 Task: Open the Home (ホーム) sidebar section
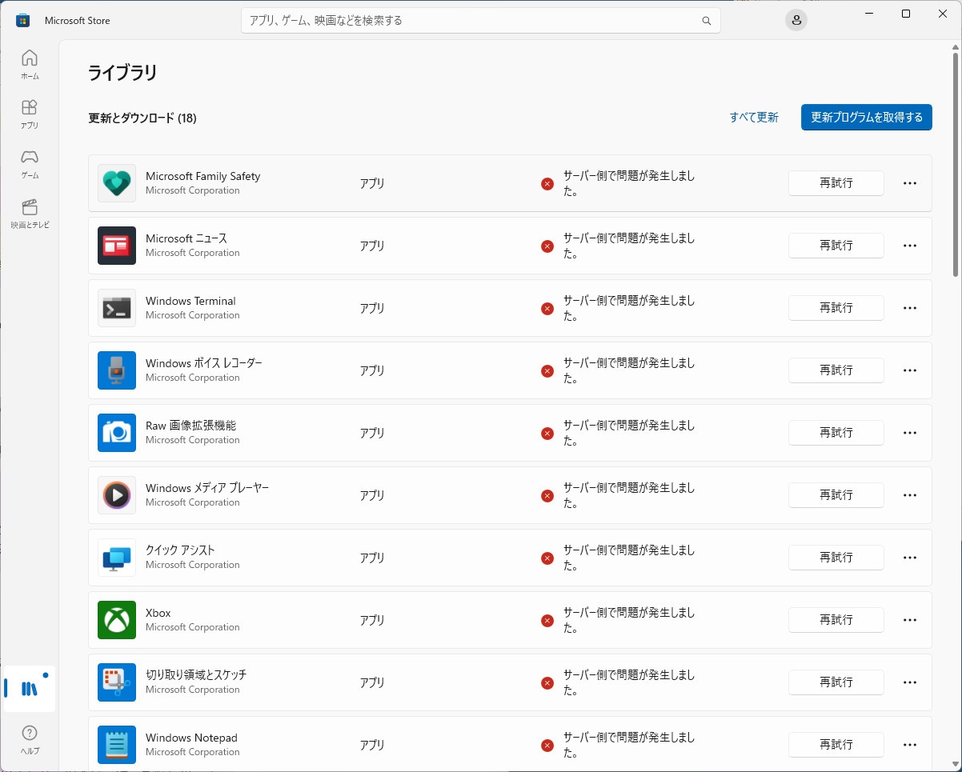pyautogui.click(x=30, y=65)
